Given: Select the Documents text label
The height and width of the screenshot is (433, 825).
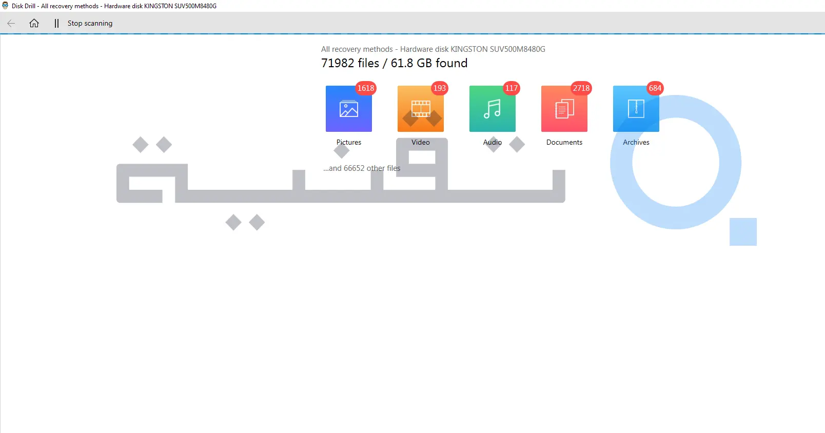Looking at the screenshot, I should coord(564,142).
